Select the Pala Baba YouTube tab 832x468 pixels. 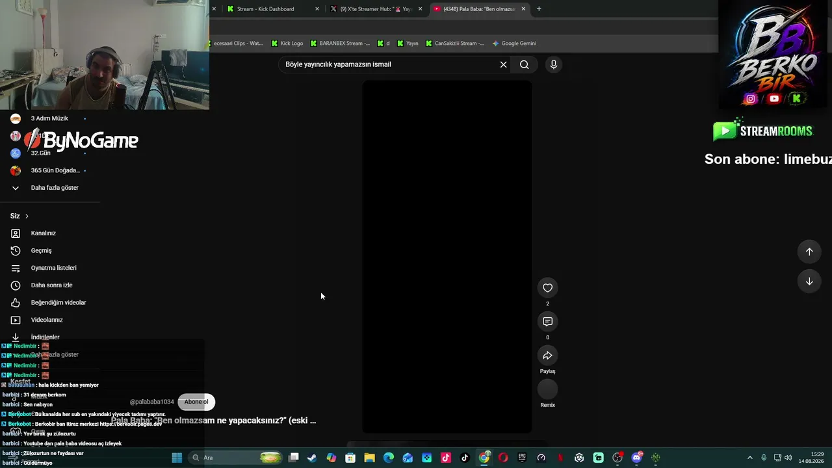pyautogui.click(x=479, y=9)
